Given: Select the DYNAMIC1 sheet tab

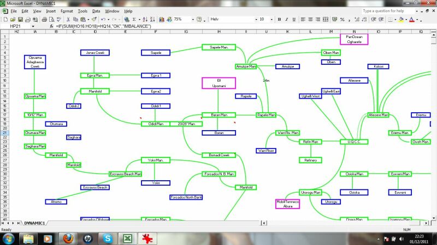Looking at the screenshot, I should coord(34,223).
